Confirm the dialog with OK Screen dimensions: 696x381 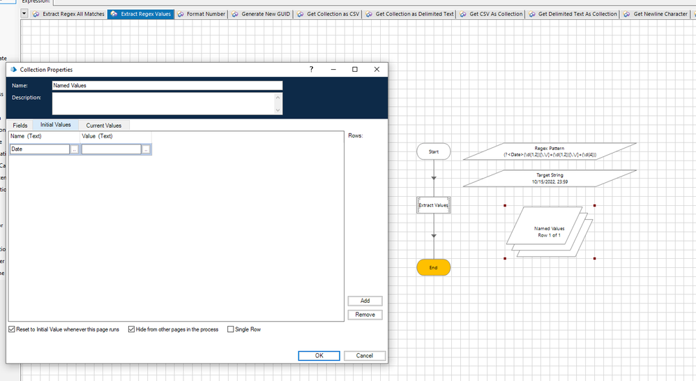tap(319, 356)
